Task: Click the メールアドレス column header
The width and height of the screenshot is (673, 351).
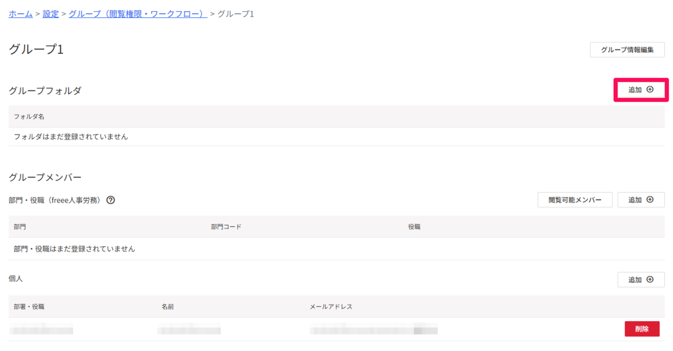Action: (331, 307)
